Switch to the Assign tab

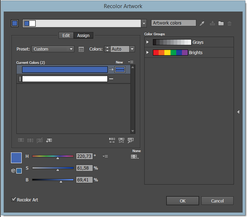pos(83,35)
